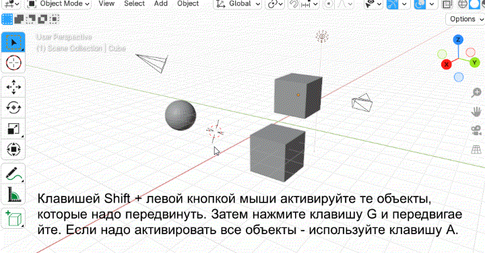This screenshot has width=485, height=253.
Task: Open the gizmo settings dropdown arrow
Action: (404, 4)
